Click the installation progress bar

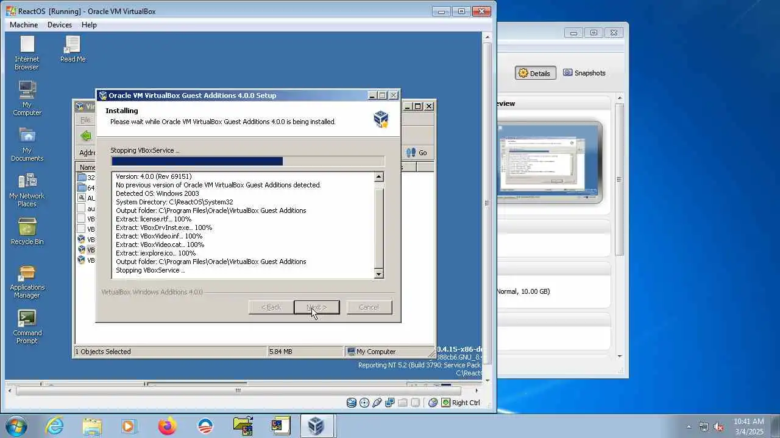(248, 161)
